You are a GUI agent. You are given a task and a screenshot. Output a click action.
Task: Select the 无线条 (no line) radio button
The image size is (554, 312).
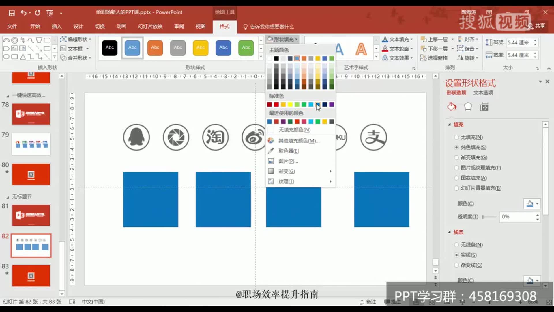coord(457,245)
